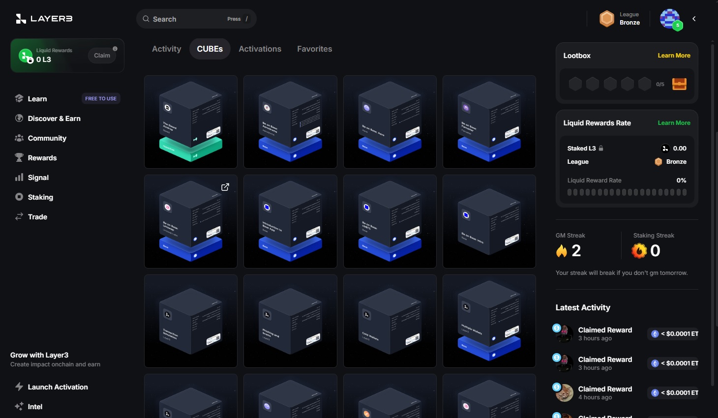This screenshot has width=718, height=418.
Task: Click the Lootbox treasure chest icon
Action: (679, 84)
